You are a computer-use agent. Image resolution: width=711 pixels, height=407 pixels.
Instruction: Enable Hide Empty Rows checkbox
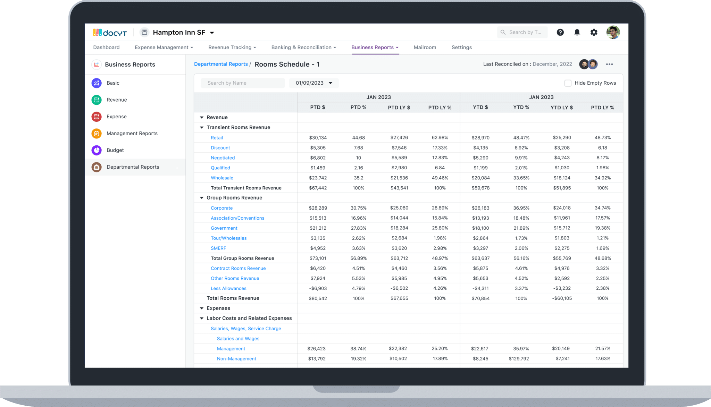[568, 83]
